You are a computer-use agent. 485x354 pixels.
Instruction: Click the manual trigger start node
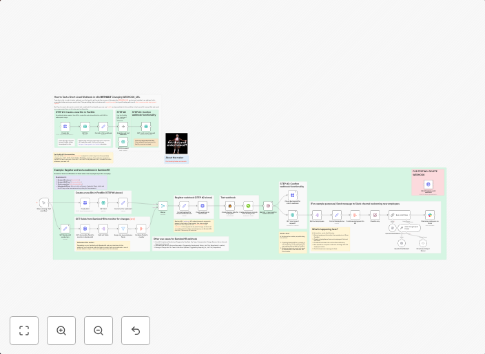pos(44,203)
